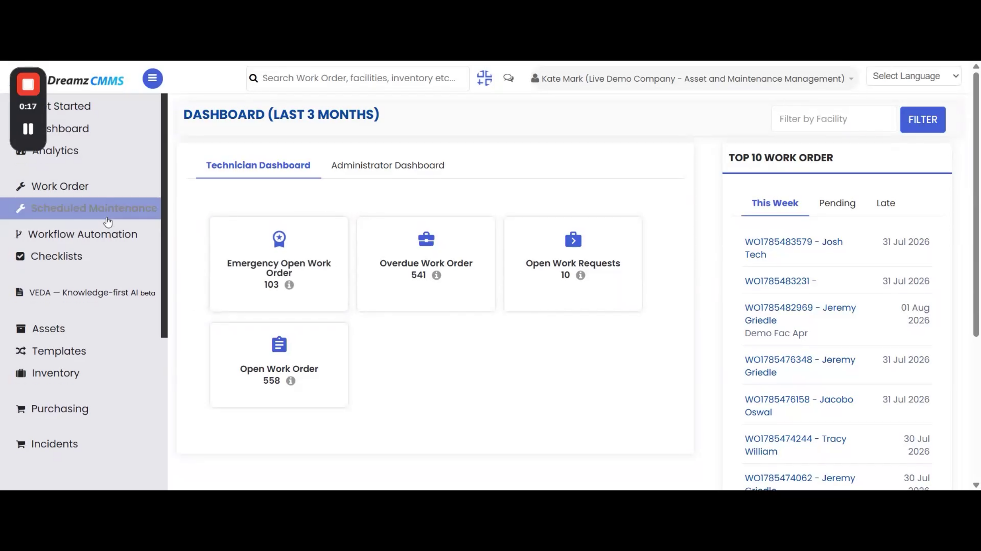The width and height of the screenshot is (981, 551).
Task: Open work order WO1785476158 - Jacobo Oswal
Action: [x=799, y=406]
